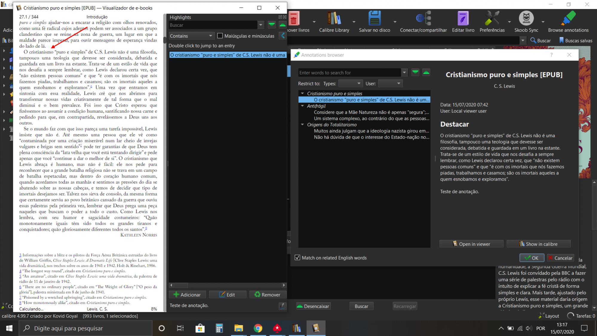
Task: Click the Salvar no disco toolbar icon
Action: coord(374,19)
